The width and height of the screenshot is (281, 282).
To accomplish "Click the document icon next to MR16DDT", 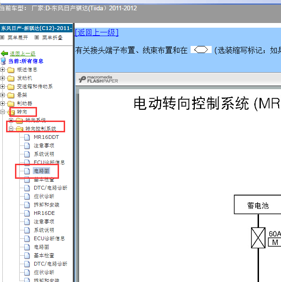I will point(27,137).
